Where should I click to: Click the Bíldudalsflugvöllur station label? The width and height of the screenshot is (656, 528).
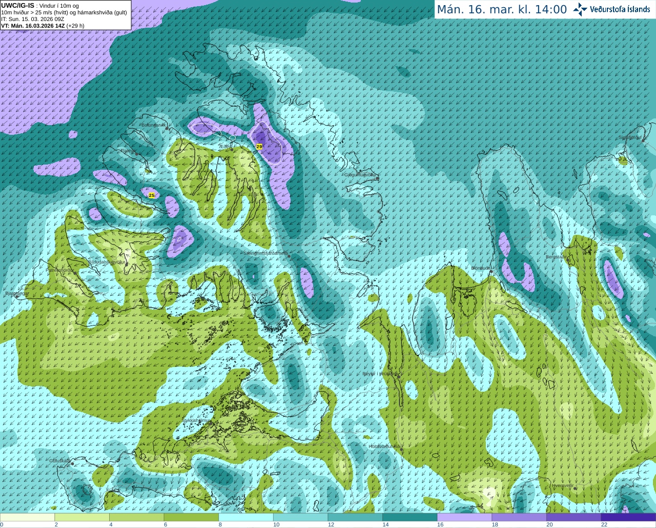[107, 261]
